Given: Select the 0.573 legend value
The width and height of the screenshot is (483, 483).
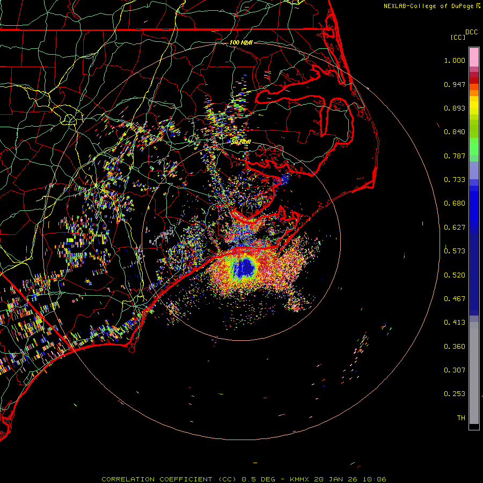Looking at the screenshot, I should pyautogui.click(x=455, y=251).
